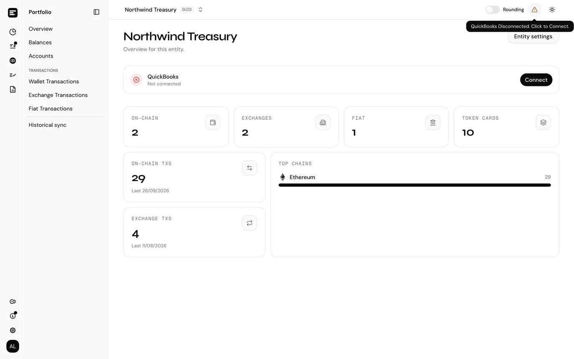The height and width of the screenshot is (359, 574).
Task: Open Balances in the sidebar
Action: click(x=40, y=42)
